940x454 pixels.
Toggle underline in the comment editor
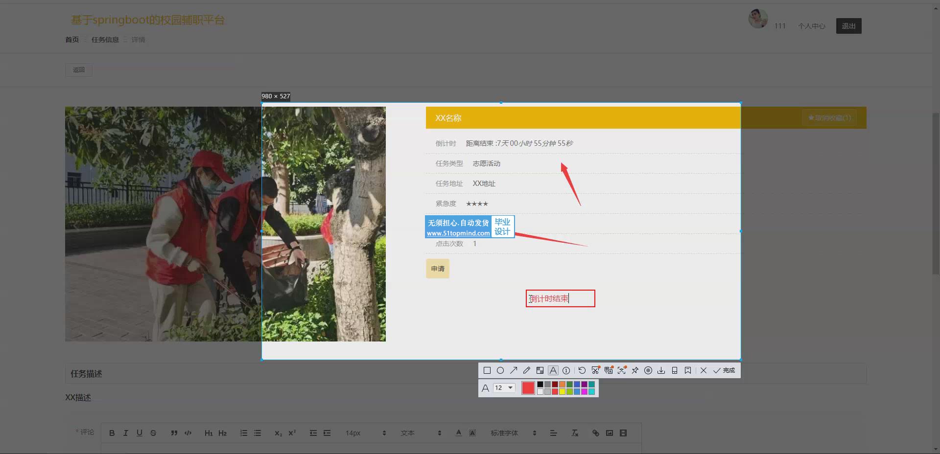pos(139,433)
